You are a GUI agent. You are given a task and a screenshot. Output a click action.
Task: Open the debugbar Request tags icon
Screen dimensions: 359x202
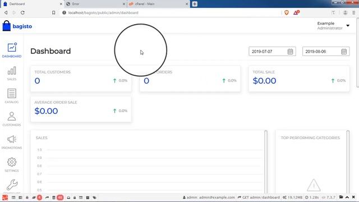pos(94,198)
